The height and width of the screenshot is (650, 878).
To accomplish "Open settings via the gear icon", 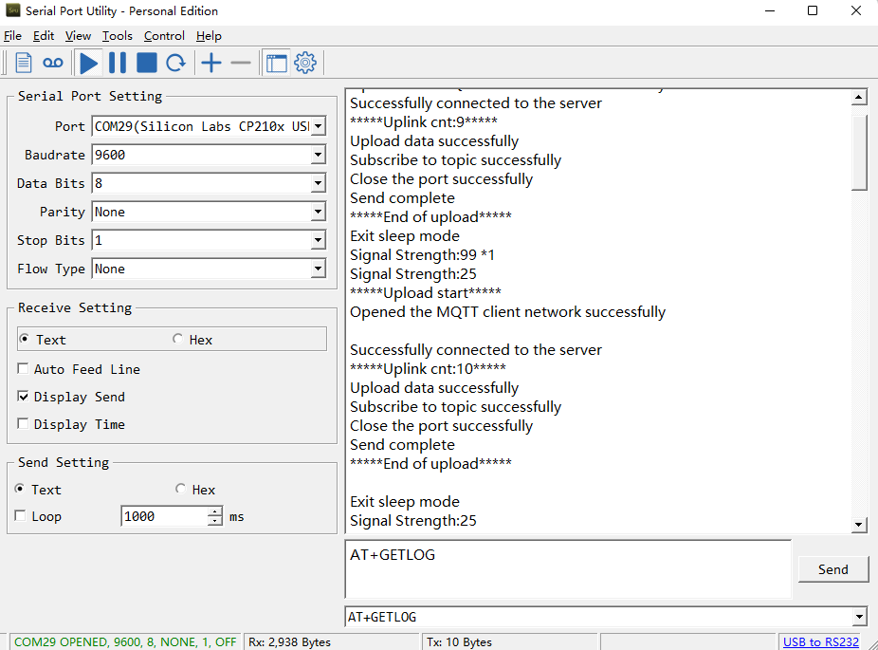I will point(305,63).
